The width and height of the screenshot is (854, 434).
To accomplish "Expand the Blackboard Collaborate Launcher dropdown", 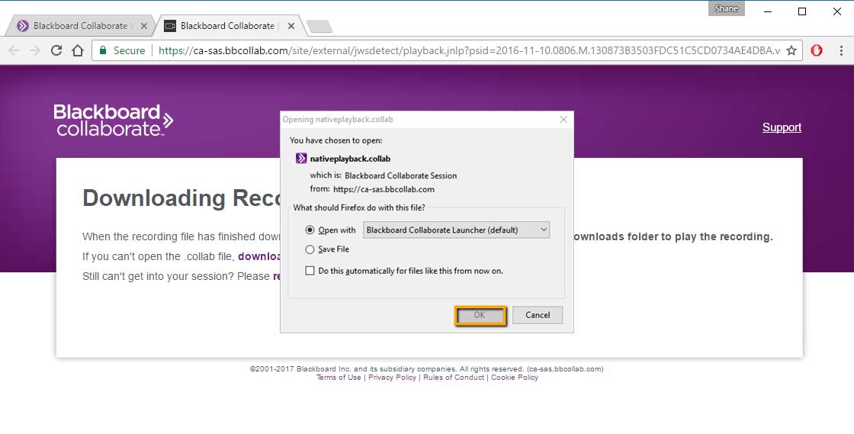I will point(457,230).
